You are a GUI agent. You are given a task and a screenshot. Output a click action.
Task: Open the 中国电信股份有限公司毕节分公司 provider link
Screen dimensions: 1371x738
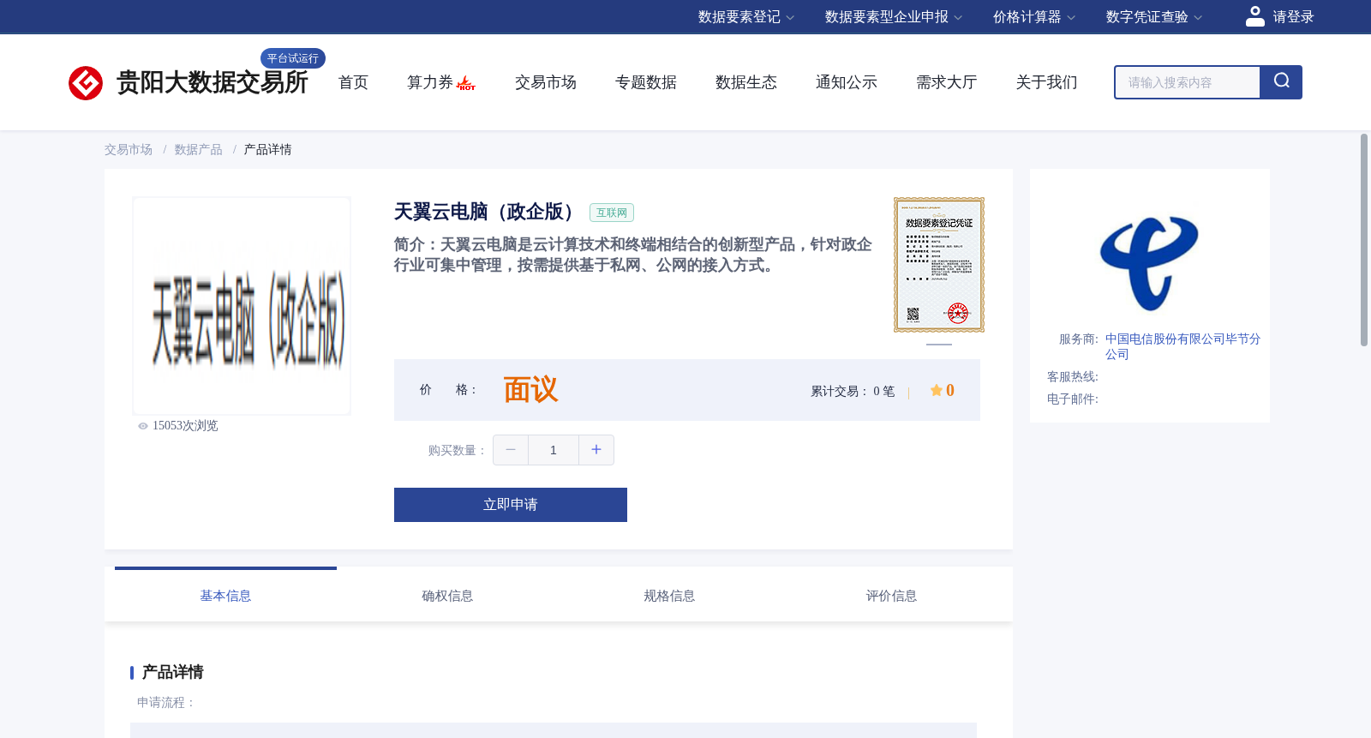point(1182,346)
